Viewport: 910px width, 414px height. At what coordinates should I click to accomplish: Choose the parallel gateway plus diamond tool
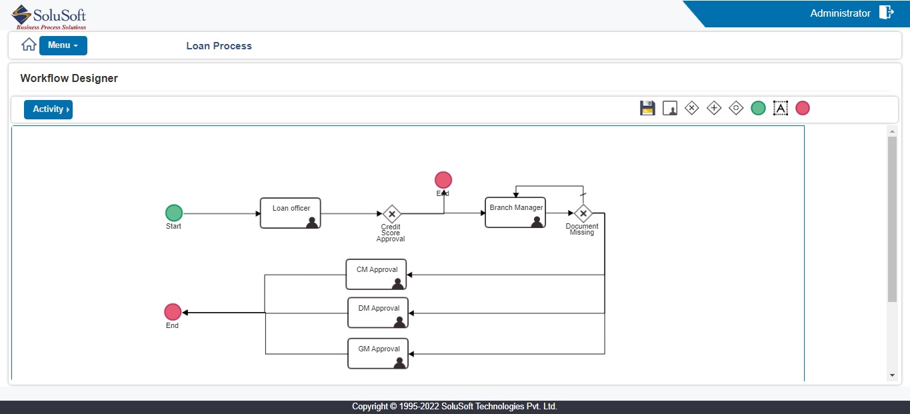pyautogui.click(x=714, y=108)
